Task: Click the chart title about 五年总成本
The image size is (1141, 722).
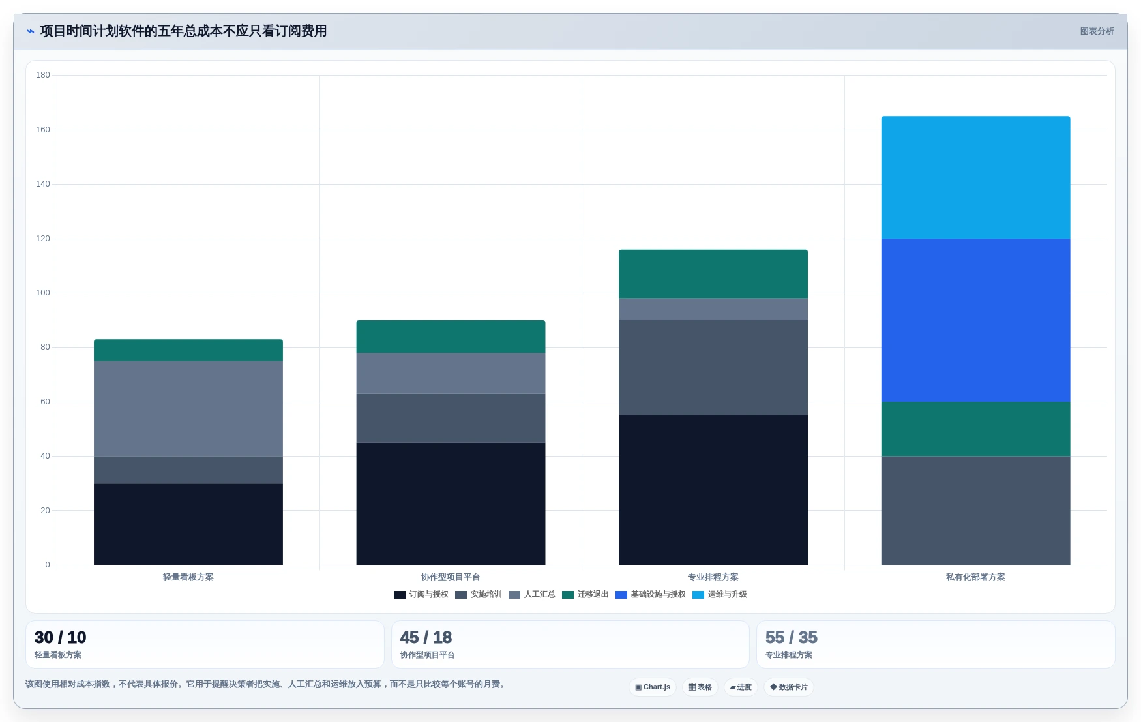Action: 183,31
